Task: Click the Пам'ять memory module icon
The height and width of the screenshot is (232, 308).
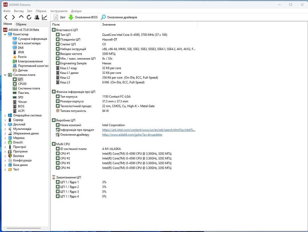Action: (x=15, y=93)
